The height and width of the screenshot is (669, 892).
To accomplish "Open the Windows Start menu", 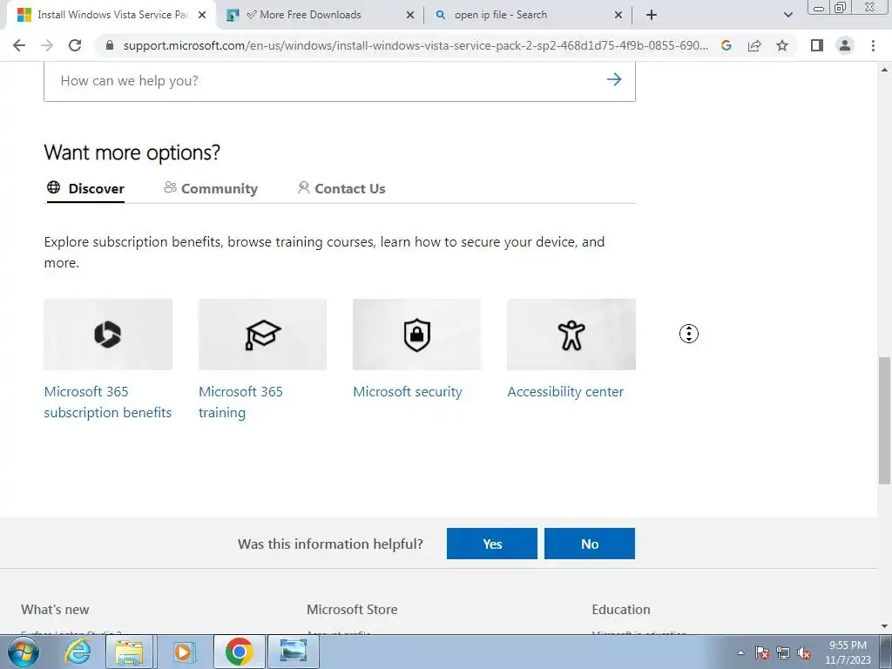I will (x=23, y=652).
